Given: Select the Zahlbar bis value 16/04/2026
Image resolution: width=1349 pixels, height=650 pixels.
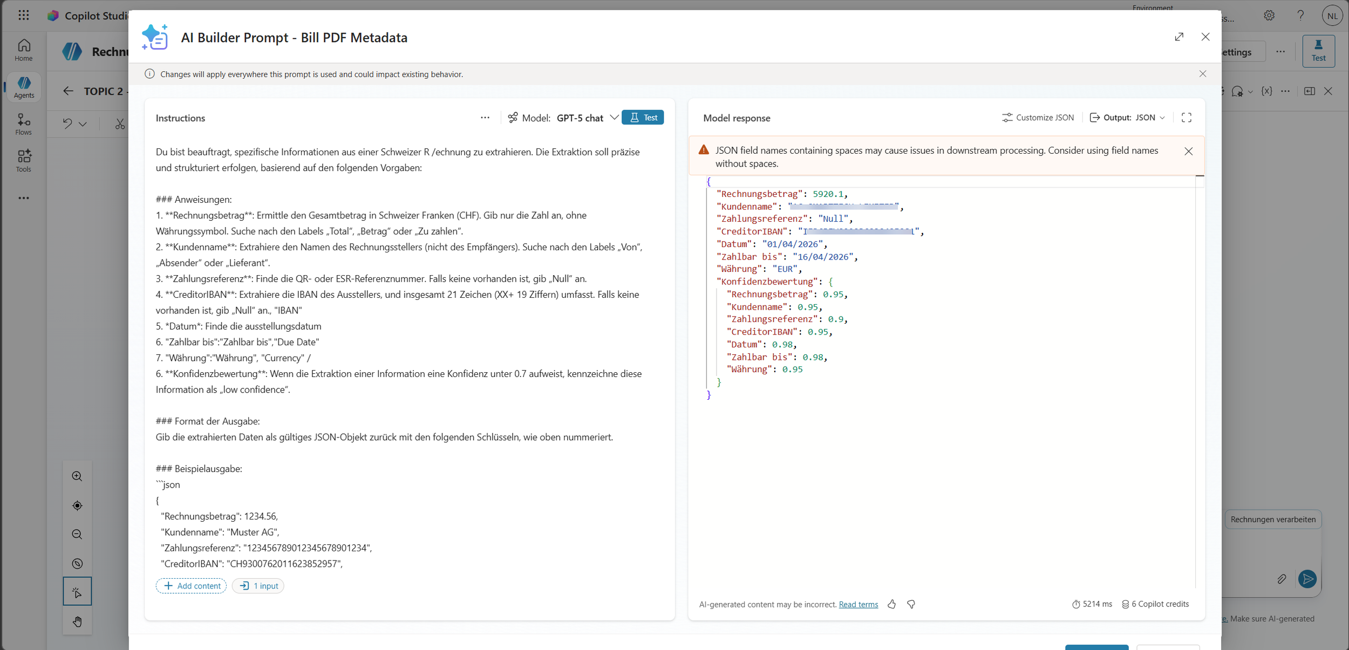Looking at the screenshot, I should tap(823, 257).
